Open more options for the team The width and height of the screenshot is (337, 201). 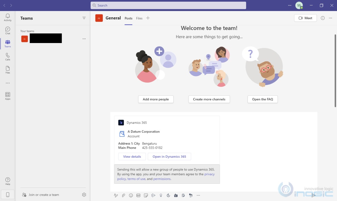tap(84, 39)
